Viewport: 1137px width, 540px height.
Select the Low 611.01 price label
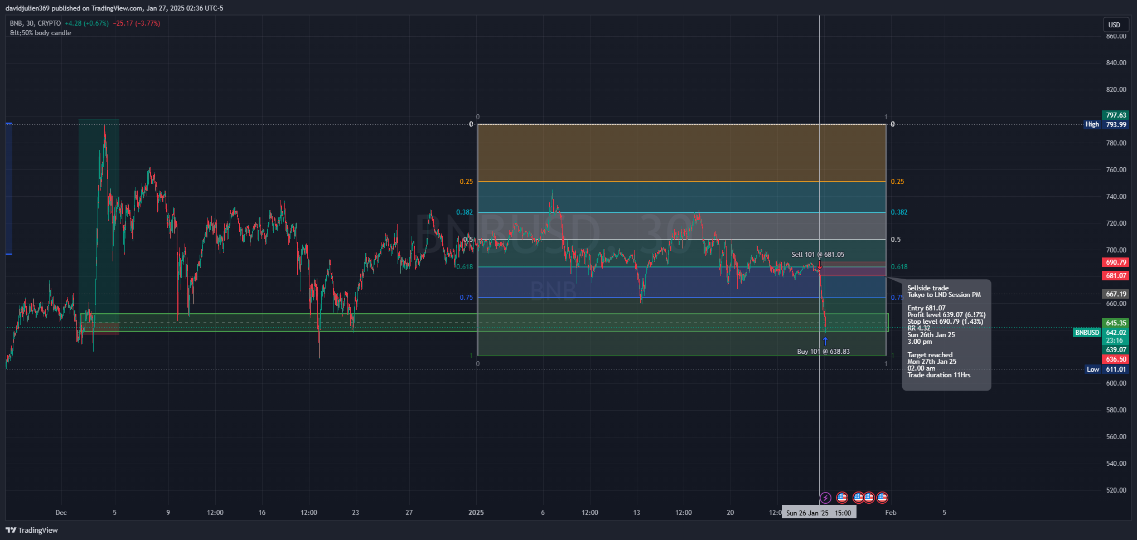1107,369
